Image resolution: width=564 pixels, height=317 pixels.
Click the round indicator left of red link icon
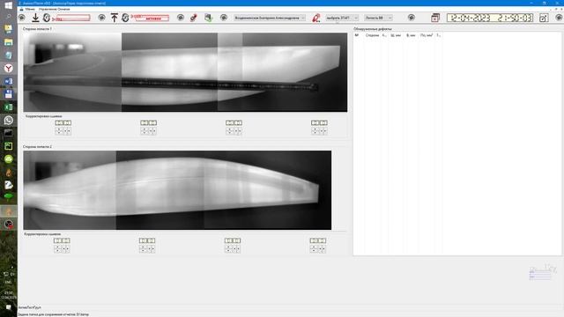[181, 18]
